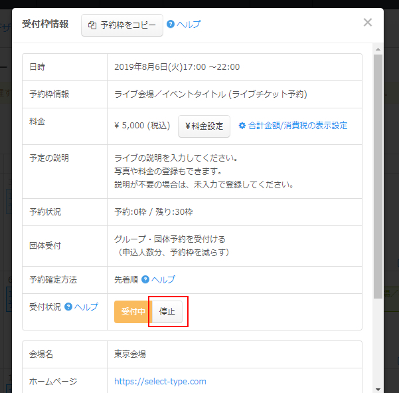This screenshot has height=393, width=399.
Task: Click the 東京会場 venue name text
Action: pyautogui.click(x=130, y=354)
